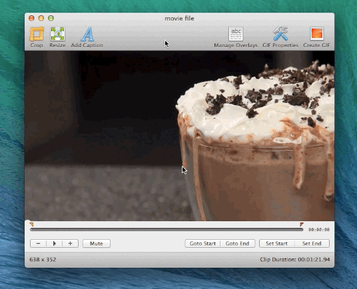
Task: Click the Add Caption icon
Action: point(87,34)
